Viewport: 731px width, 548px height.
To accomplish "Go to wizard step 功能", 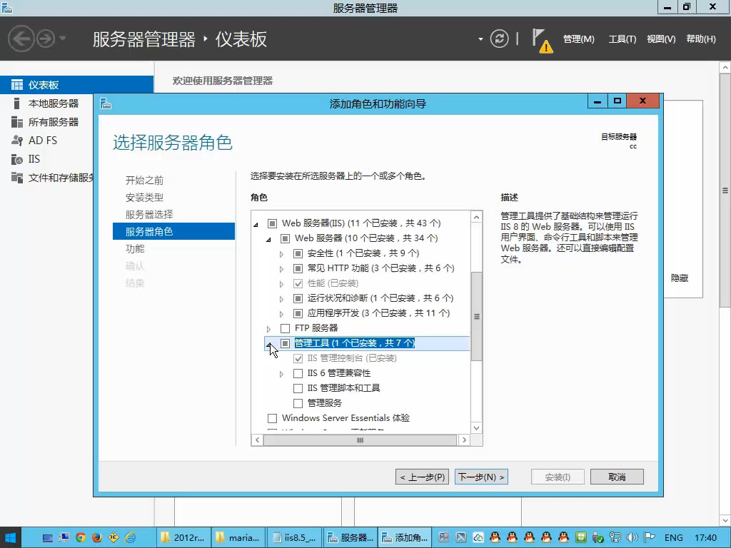I will pyautogui.click(x=135, y=249).
